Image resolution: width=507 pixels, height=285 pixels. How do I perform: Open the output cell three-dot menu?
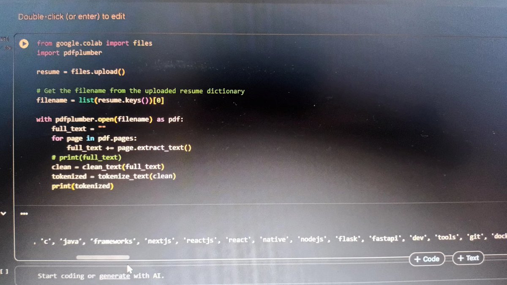click(x=24, y=214)
